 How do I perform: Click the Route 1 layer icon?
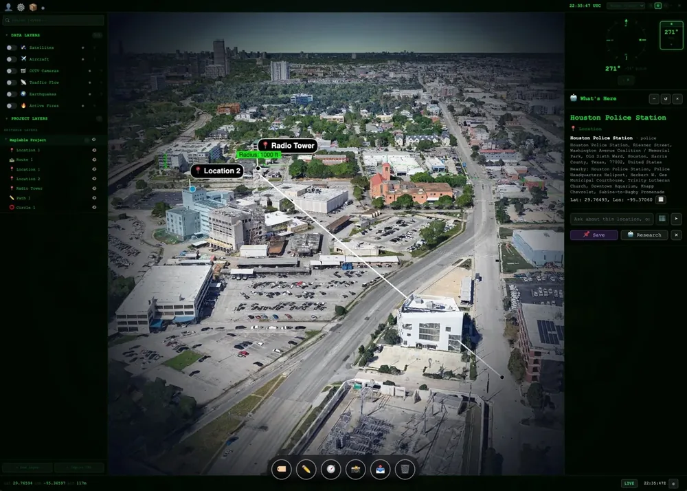[12, 160]
